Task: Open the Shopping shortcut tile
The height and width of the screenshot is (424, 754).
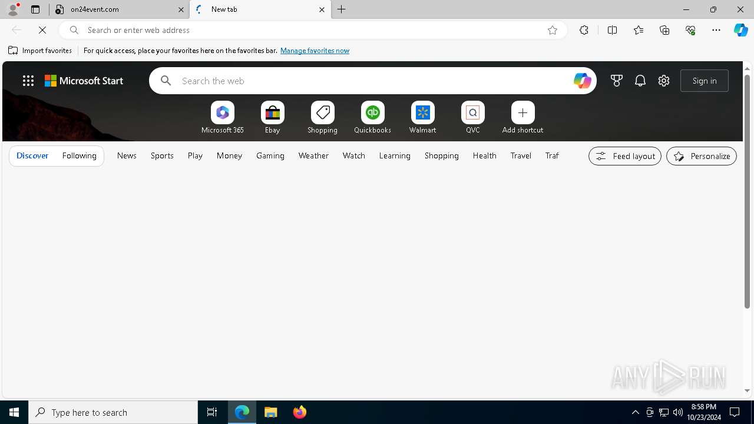Action: coord(323,118)
